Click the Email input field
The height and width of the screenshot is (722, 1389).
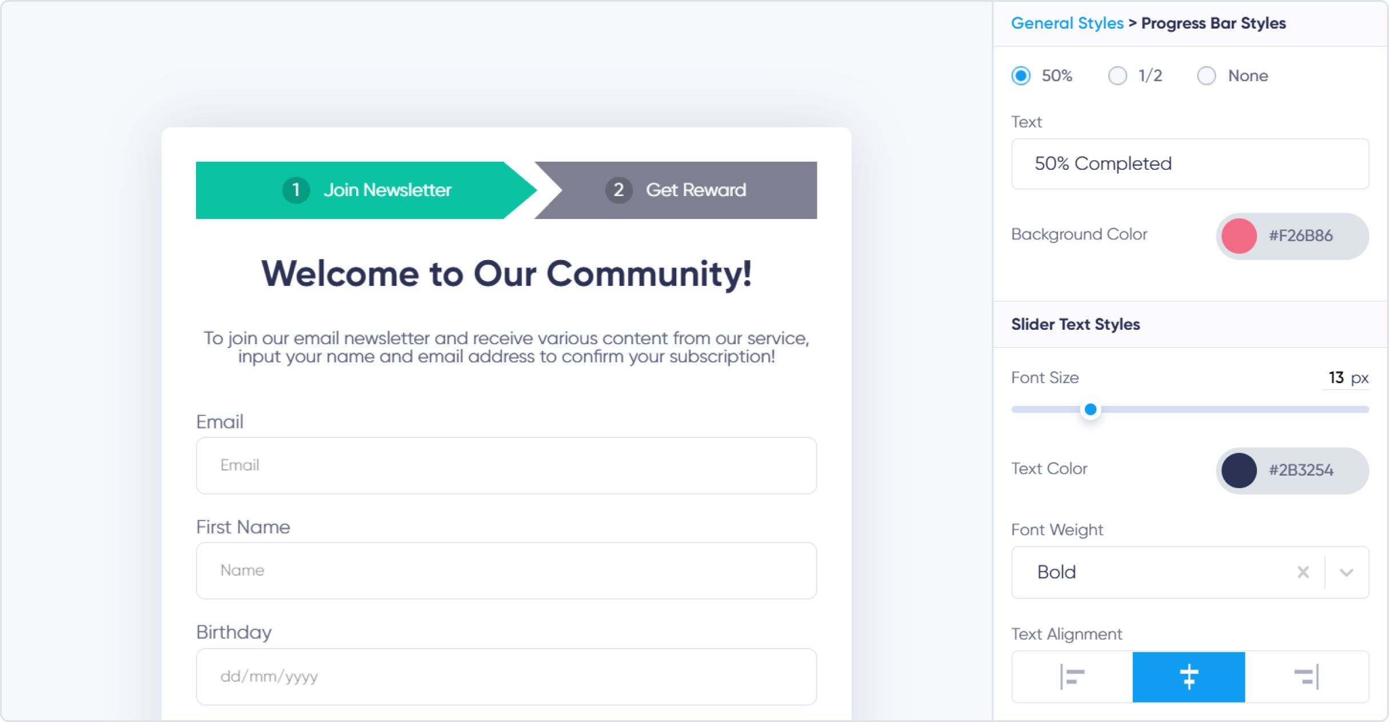[506, 465]
